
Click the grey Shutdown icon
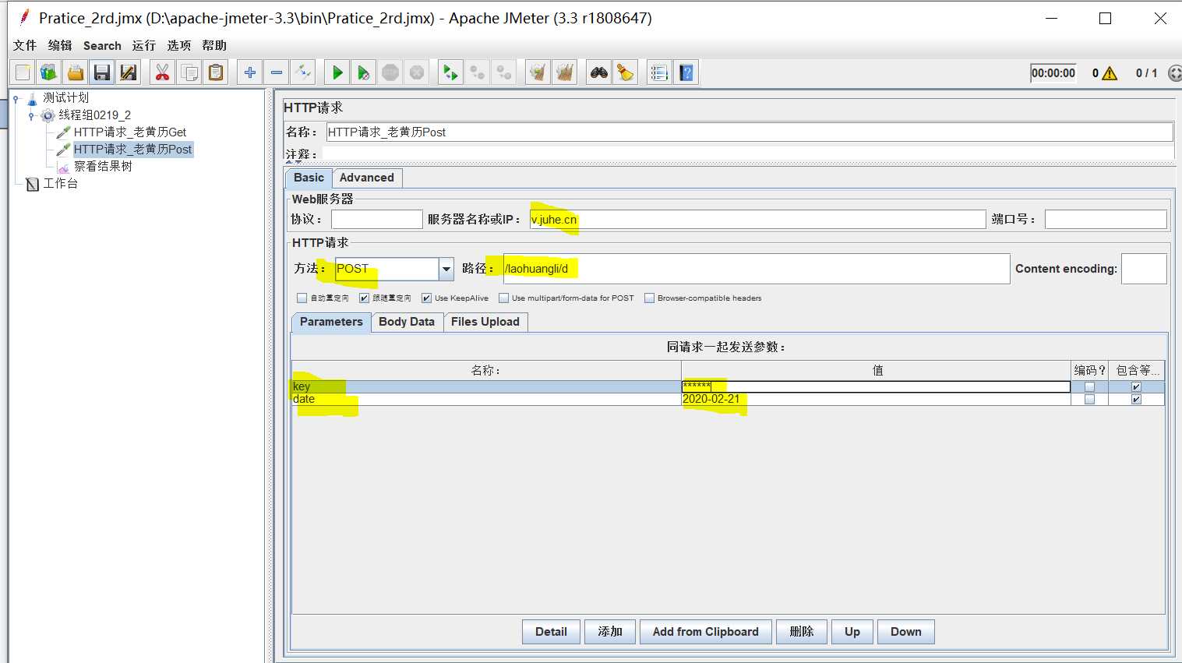(x=417, y=72)
